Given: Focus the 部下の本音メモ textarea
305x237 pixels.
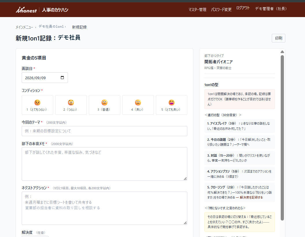Looking at the screenshot, I should (104, 164).
